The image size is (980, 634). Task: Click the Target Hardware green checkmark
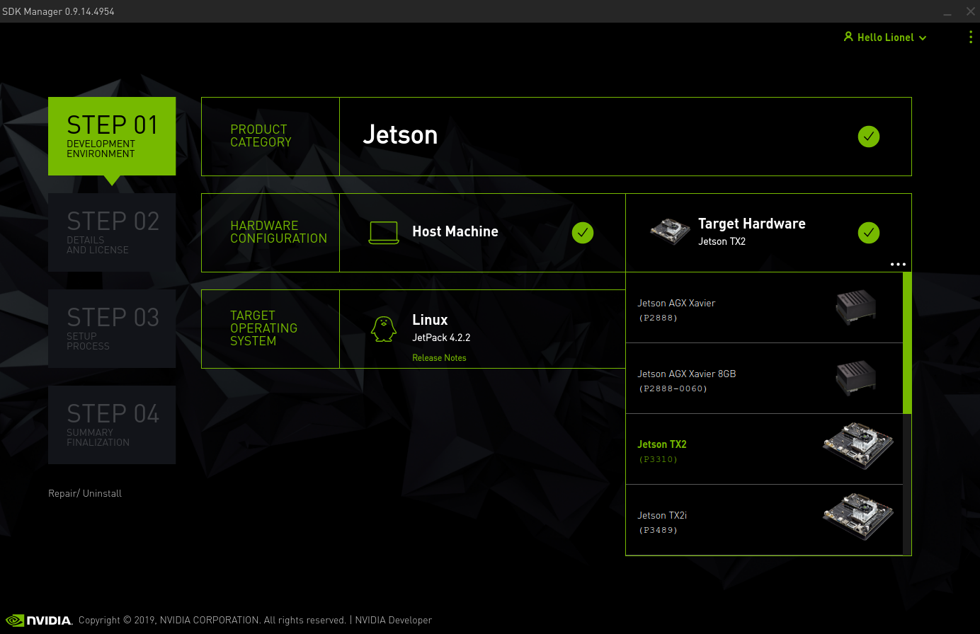click(869, 232)
